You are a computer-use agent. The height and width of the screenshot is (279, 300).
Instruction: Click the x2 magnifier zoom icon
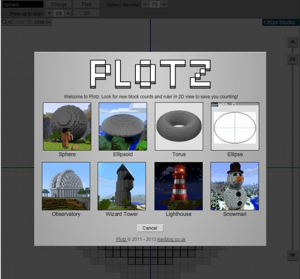point(7,22)
